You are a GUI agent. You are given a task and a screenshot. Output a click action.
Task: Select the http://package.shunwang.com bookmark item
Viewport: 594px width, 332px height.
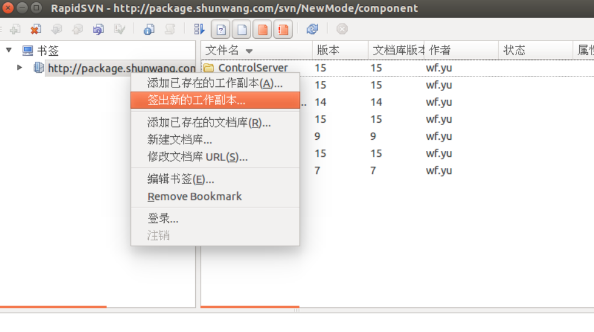121,68
